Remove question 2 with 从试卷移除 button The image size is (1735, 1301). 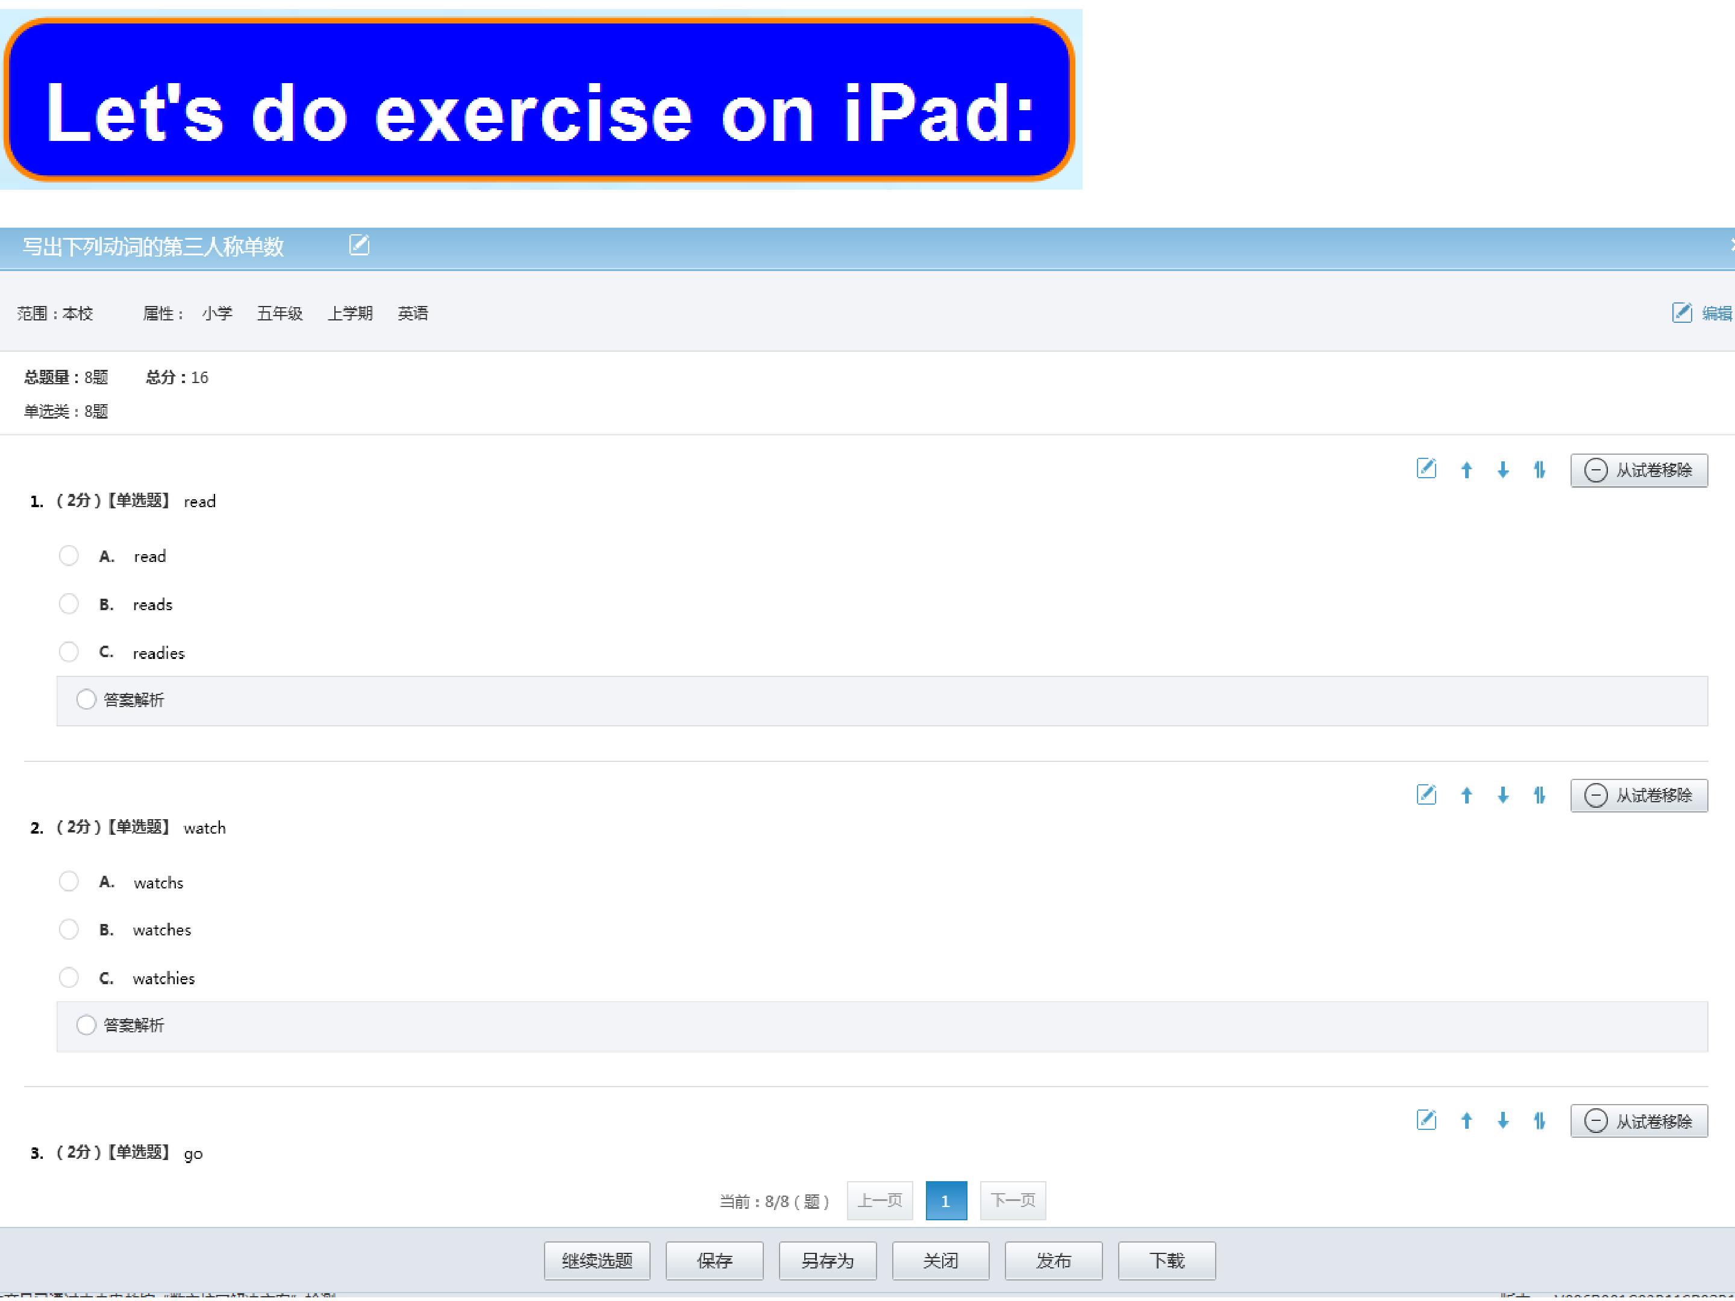1639,795
